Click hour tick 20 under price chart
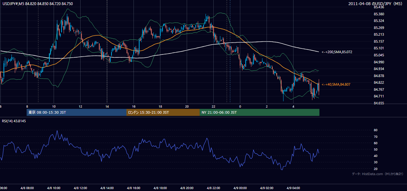This screenshot has width=407, height=191. click(x=187, y=106)
